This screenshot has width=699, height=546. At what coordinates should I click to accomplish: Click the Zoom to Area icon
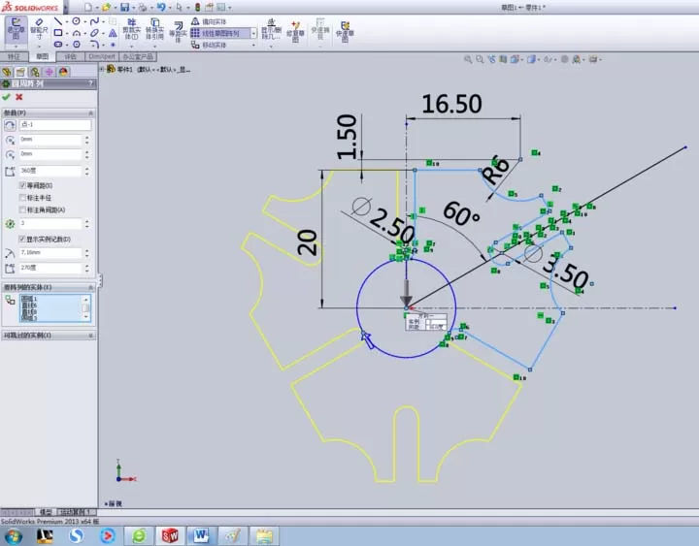tap(480, 59)
